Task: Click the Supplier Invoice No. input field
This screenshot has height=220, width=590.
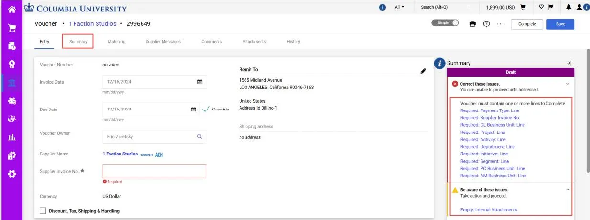Action: click(x=154, y=171)
